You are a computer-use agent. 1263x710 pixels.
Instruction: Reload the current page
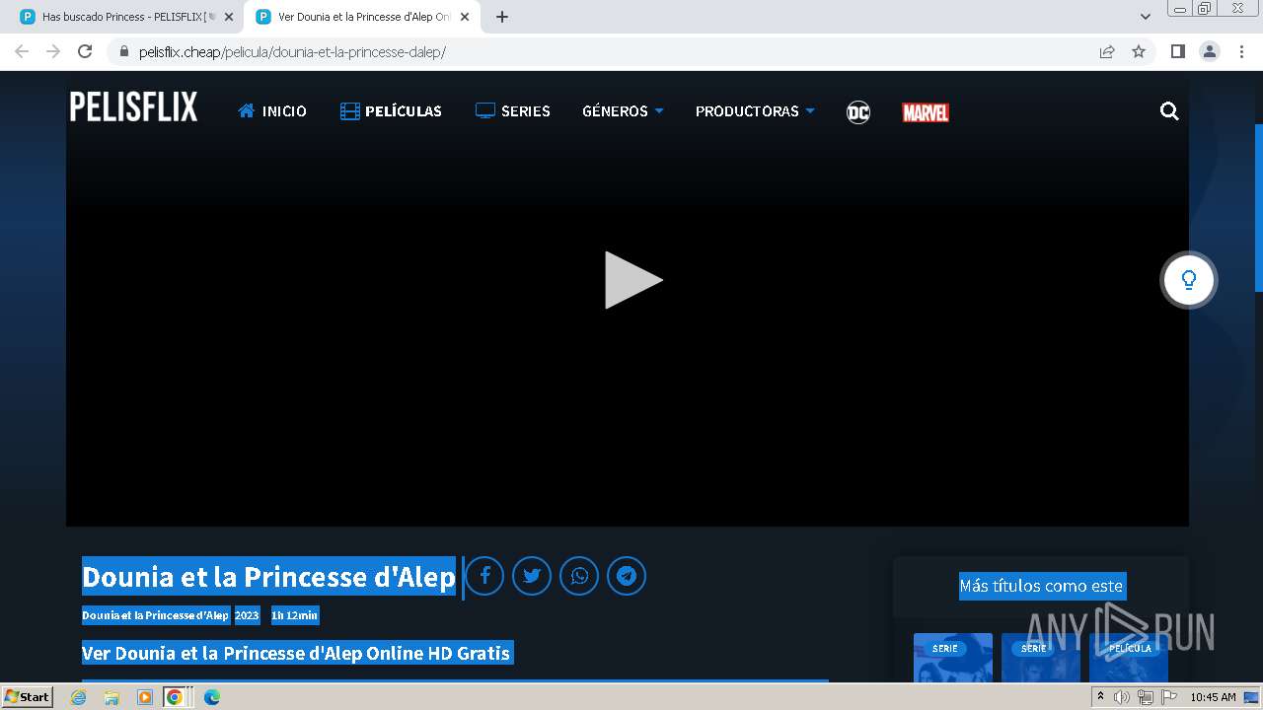point(85,51)
